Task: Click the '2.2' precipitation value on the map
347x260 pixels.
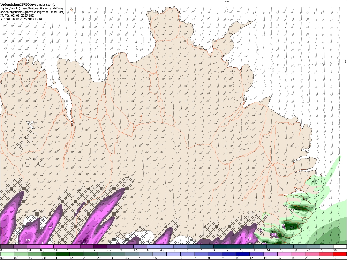Action: pyautogui.click(x=292, y=227)
